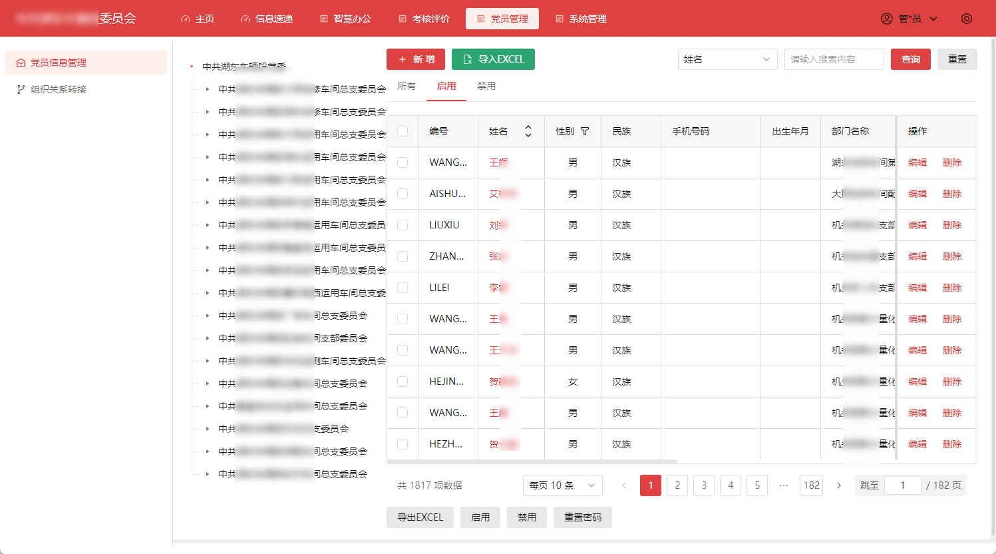Check the row with ID HEZH...
The width and height of the screenshot is (996, 554).
[x=403, y=444]
